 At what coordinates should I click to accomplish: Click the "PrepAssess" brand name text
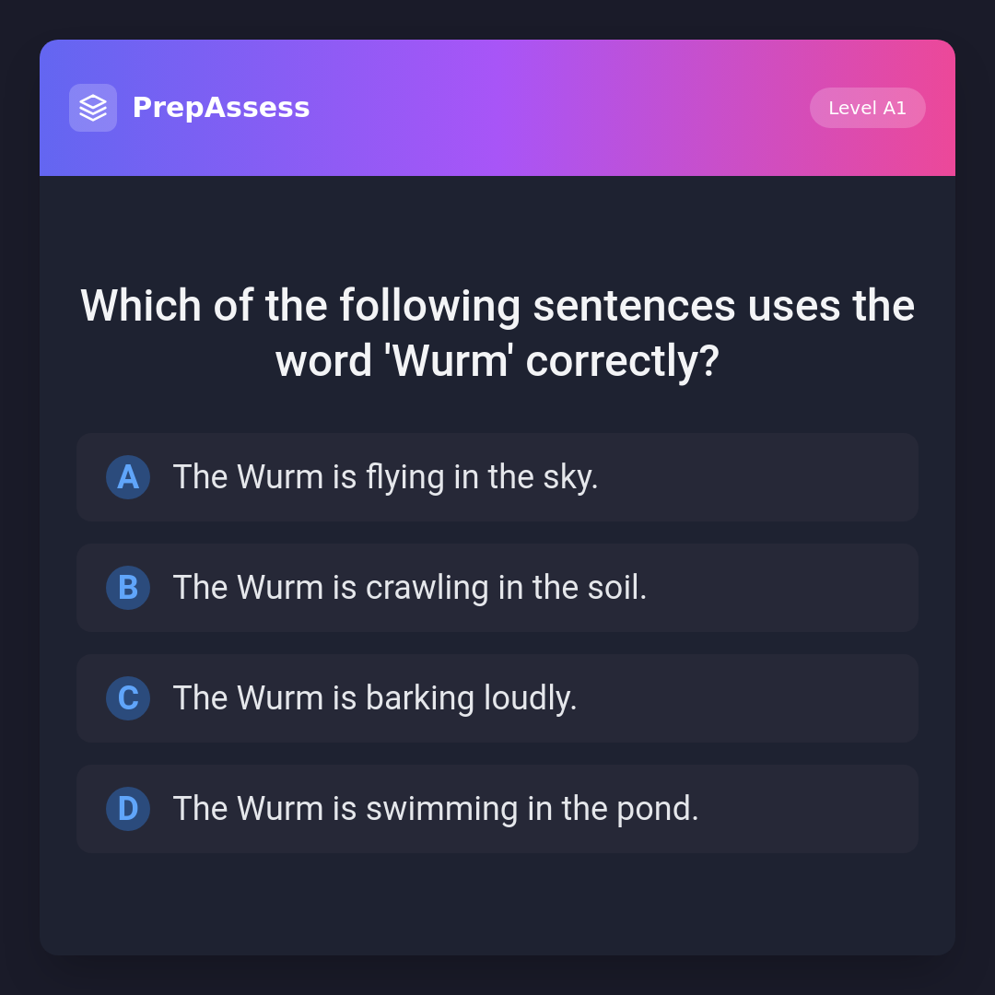(221, 108)
